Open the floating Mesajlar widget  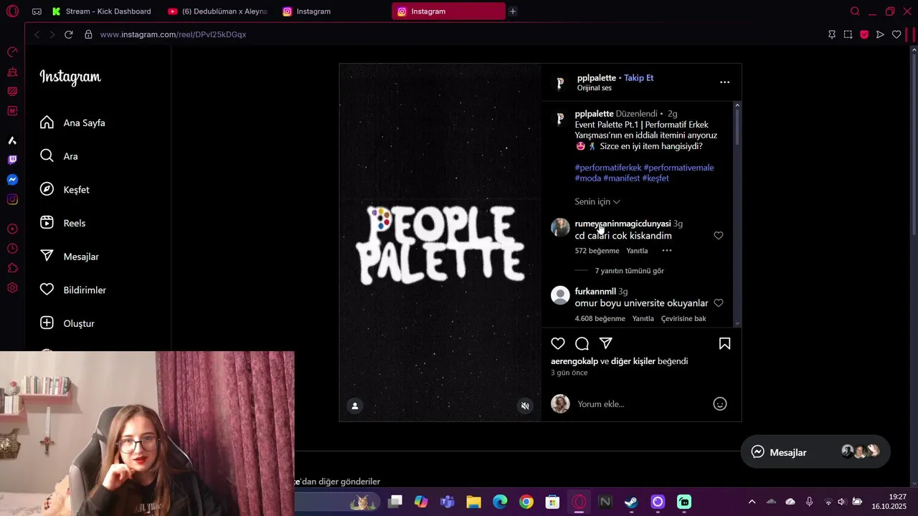(x=815, y=452)
